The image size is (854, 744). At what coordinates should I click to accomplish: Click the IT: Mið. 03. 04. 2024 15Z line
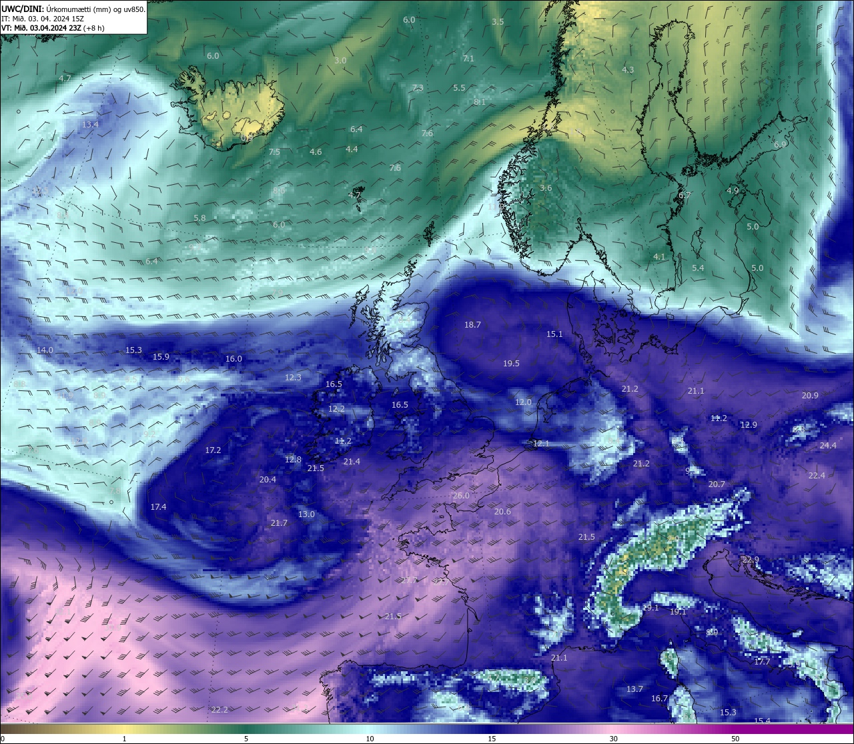tap(42, 19)
